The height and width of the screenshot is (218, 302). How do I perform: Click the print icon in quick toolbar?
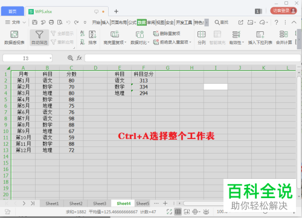point(51,22)
